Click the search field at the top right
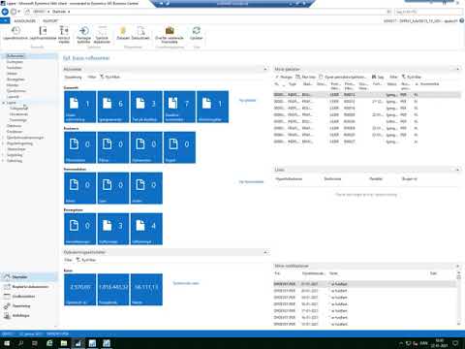 click(x=427, y=12)
